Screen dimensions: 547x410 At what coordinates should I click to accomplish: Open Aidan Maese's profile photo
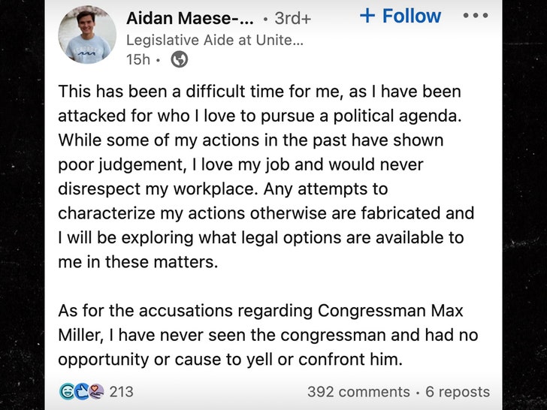coord(87,35)
